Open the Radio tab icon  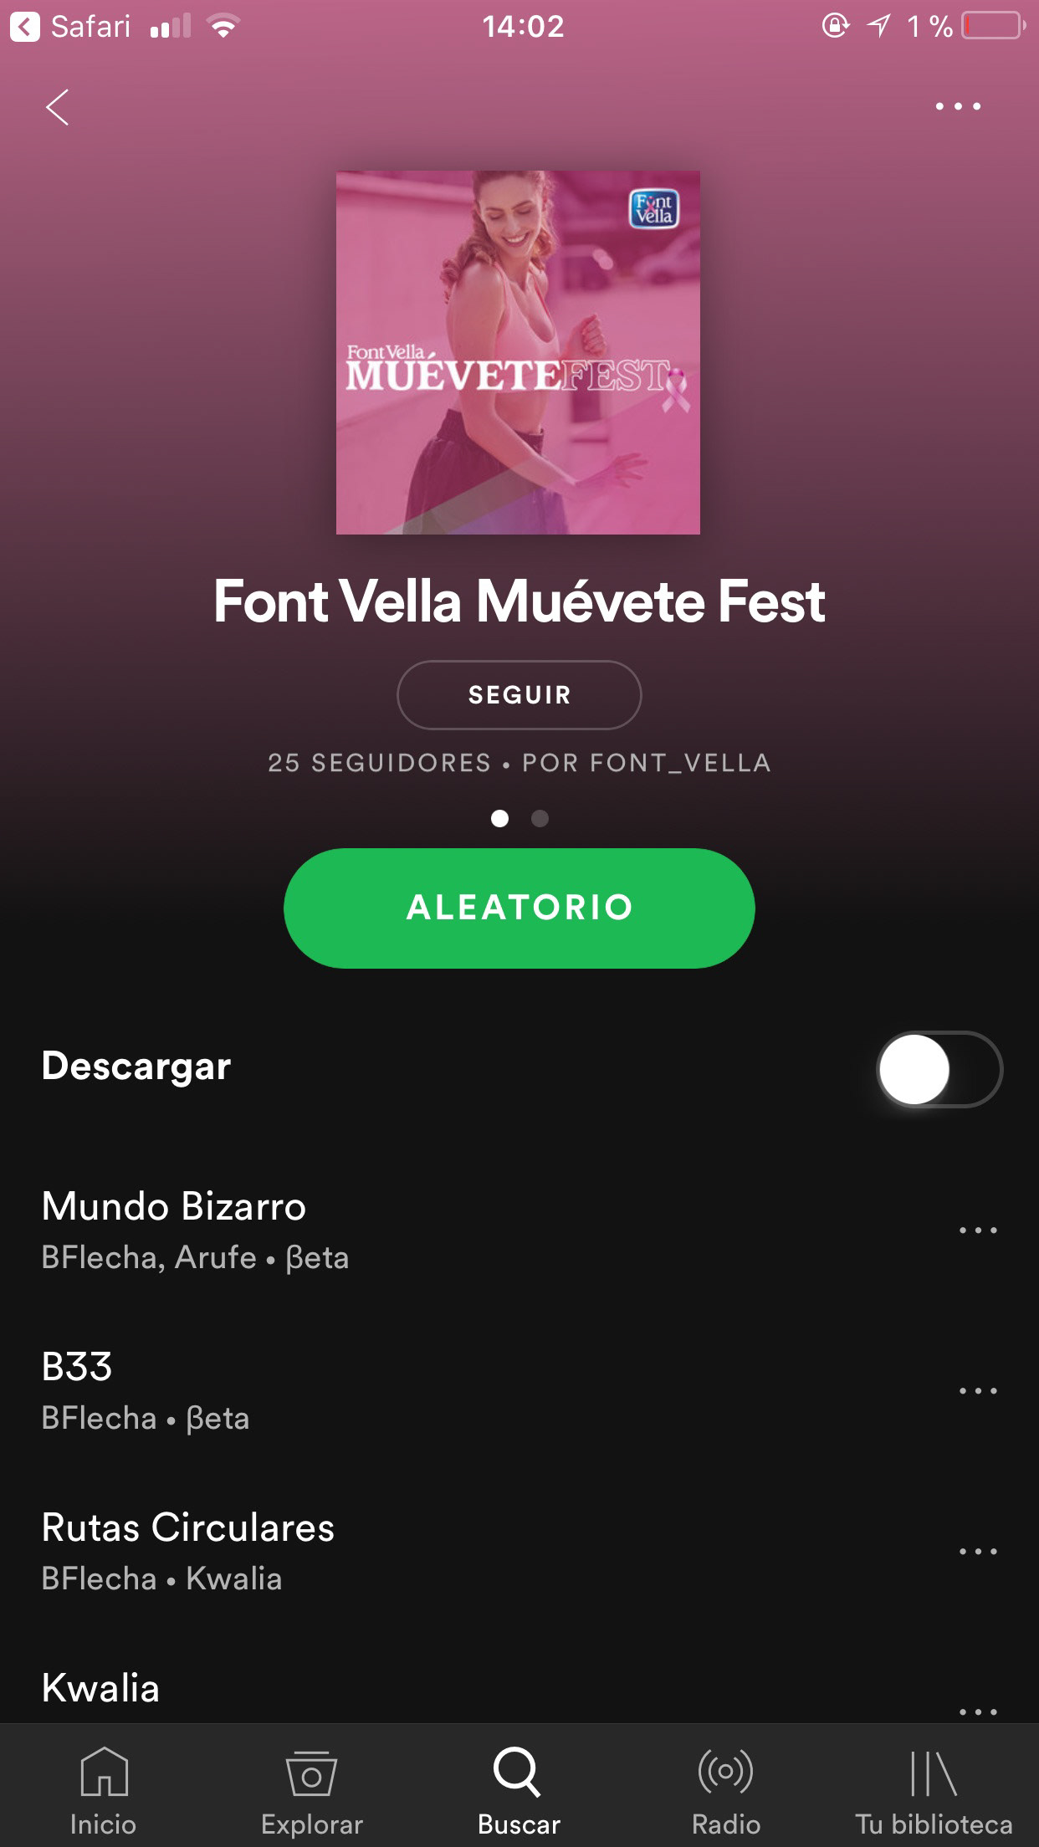pos(725,1771)
